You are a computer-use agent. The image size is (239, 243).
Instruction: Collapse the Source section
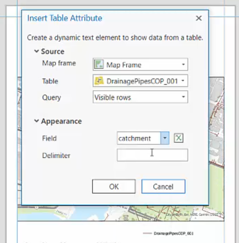click(x=36, y=51)
